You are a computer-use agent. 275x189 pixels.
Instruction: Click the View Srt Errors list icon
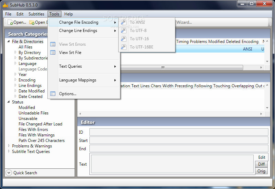pos(53,44)
